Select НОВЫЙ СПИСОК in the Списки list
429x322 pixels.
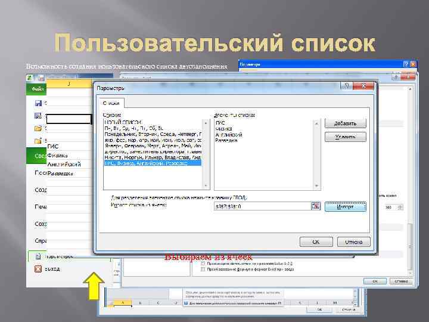(x=153, y=122)
